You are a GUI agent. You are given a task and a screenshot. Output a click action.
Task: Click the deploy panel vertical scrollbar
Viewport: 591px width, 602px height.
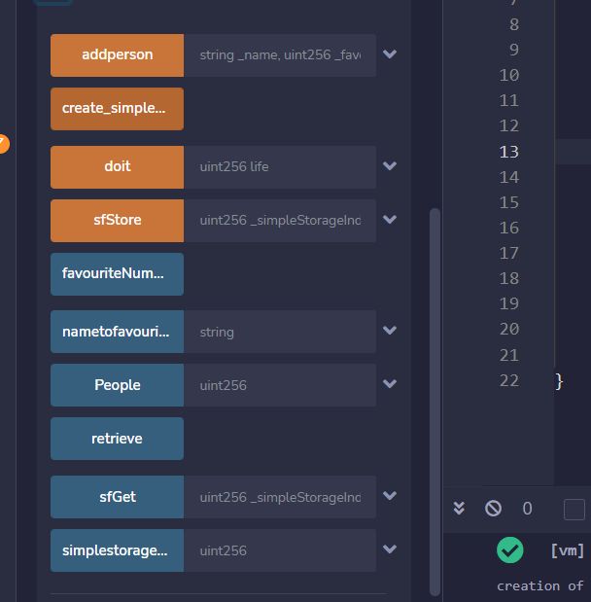point(435,402)
